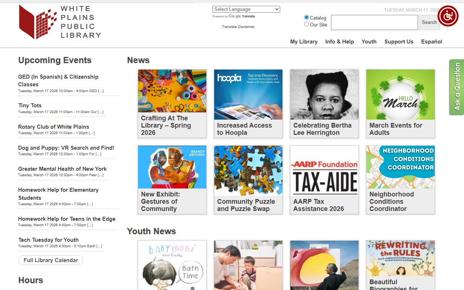This screenshot has height=290, width=464.
Task: Click the Full Library Calendar button
Action: click(x=51, y=260)
